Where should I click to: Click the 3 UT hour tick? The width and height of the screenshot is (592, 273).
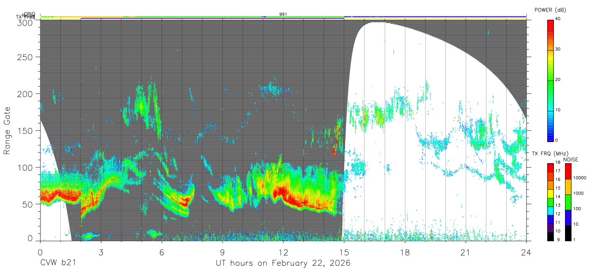pyautogui.click(x=101, y=252)
